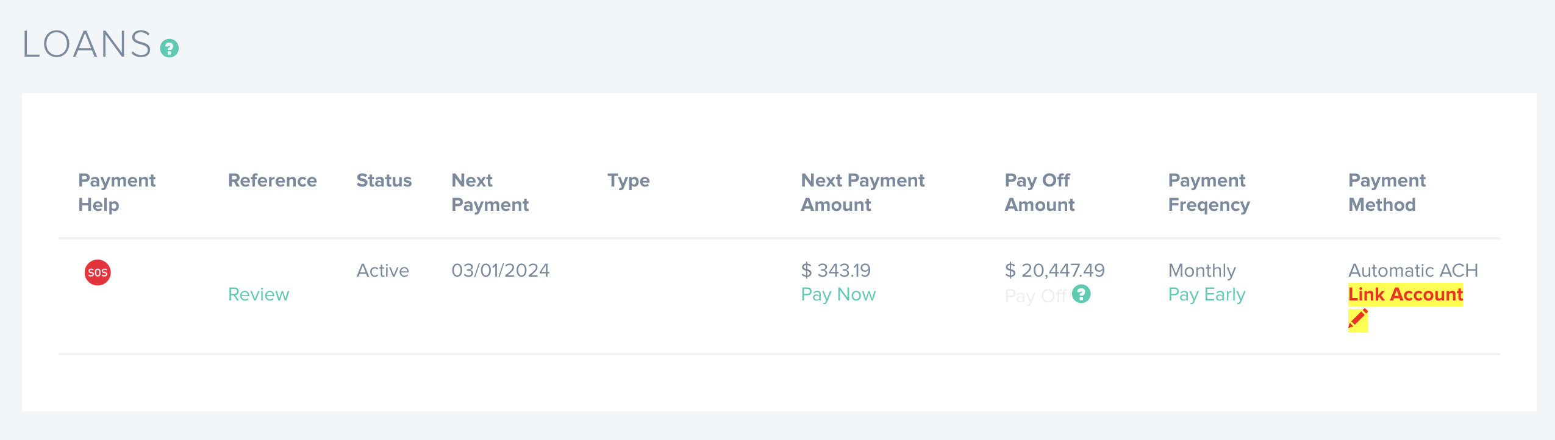The width and height of the screenshot is (1555, 440).
Task: Click the $ 20,447.49 pay off amount
Action: [x=1054, y=270]
